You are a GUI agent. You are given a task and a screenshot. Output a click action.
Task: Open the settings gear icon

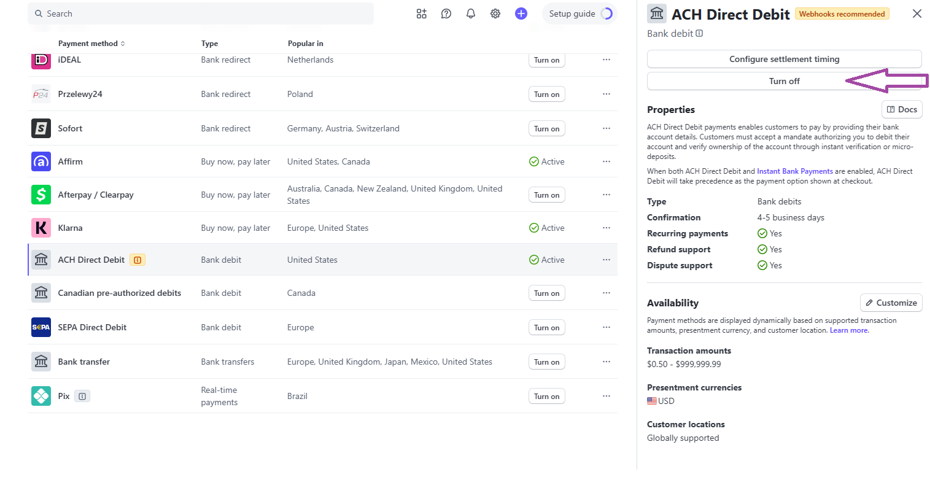[495, 14]
